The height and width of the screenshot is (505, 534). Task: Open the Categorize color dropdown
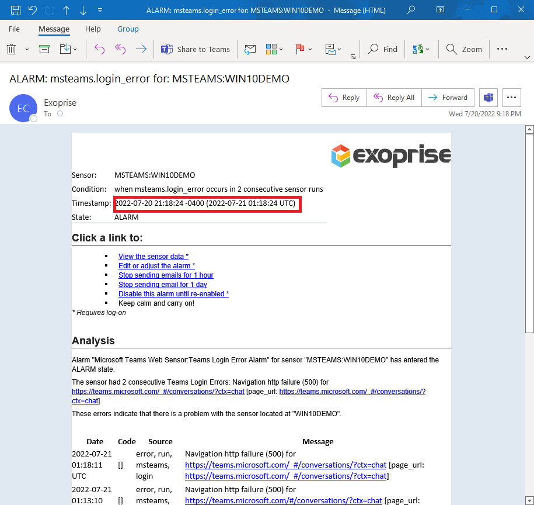[x=274, y=49]
